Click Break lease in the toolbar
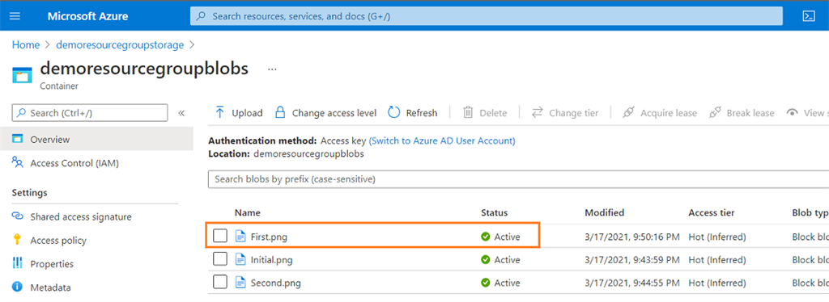The width and height of the screenshot is (829, 302). 742,113
